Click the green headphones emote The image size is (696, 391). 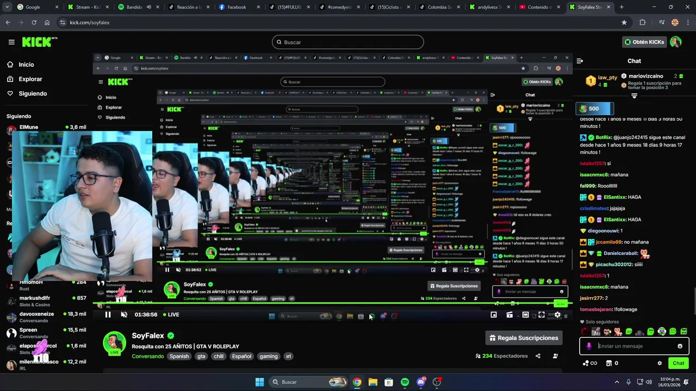pos(662,331)
